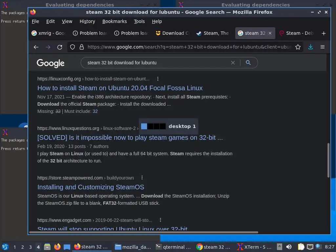The width and height of the screenshot is (336, 252).
Task: Open a new tab with the plus button
Action: tap(324, 33)
